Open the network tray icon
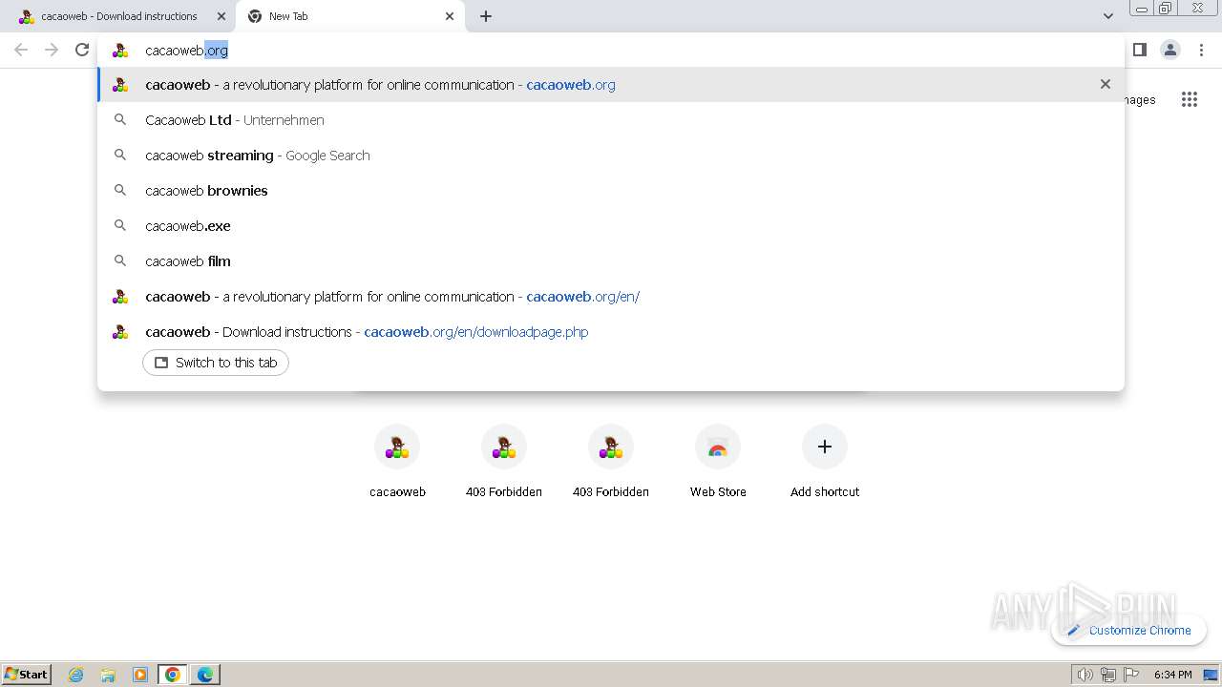This screenshot has height=687, width=1222. (1107, 675)
